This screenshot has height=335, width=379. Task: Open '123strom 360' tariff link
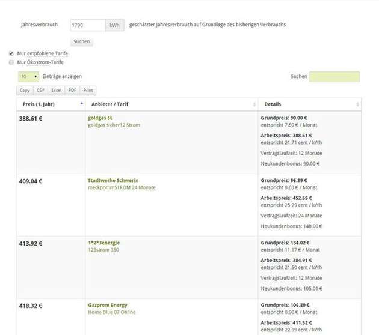click(x=103, y=250)
